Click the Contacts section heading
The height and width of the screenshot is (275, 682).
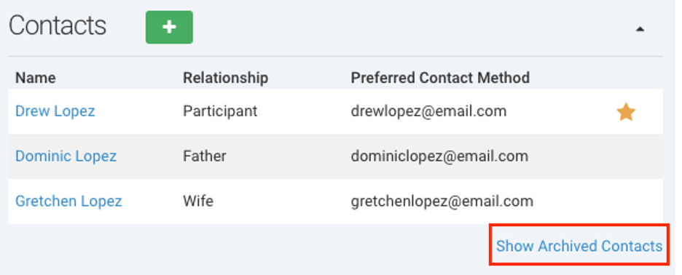pyautogui.click(x=58, y=25)
